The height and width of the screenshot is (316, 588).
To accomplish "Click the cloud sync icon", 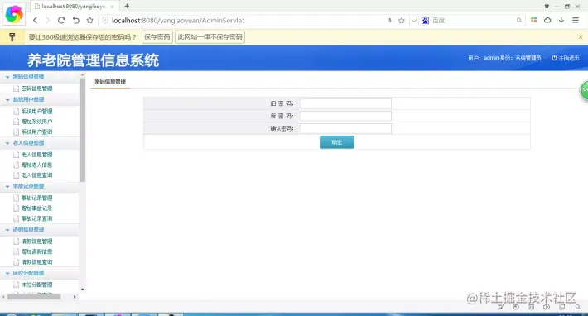I will (x=547, y=20).
